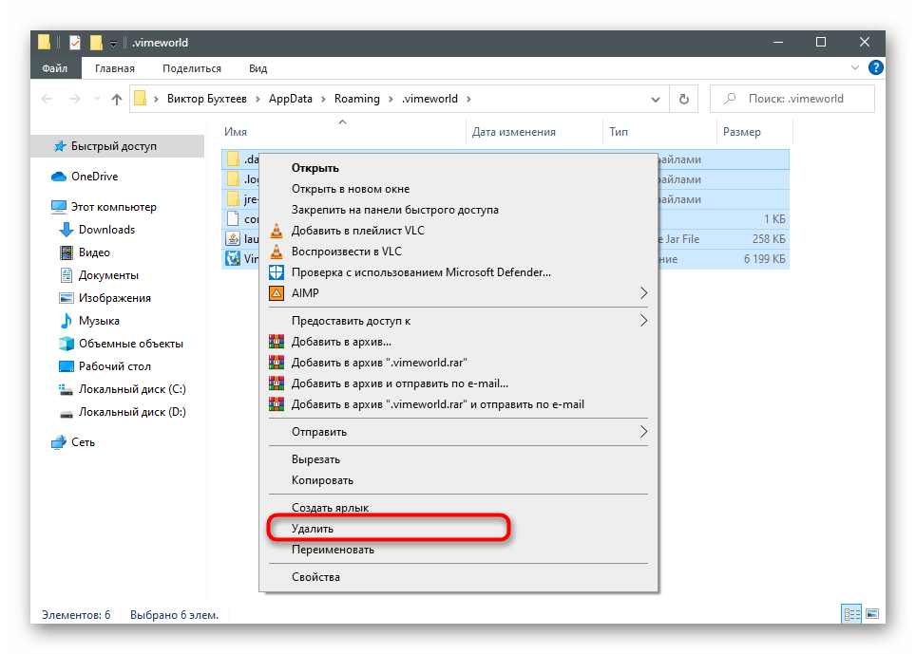Screen dimensions: 916x654
Task: Switch to details view icon in status bar
Action: click(851, 614)
